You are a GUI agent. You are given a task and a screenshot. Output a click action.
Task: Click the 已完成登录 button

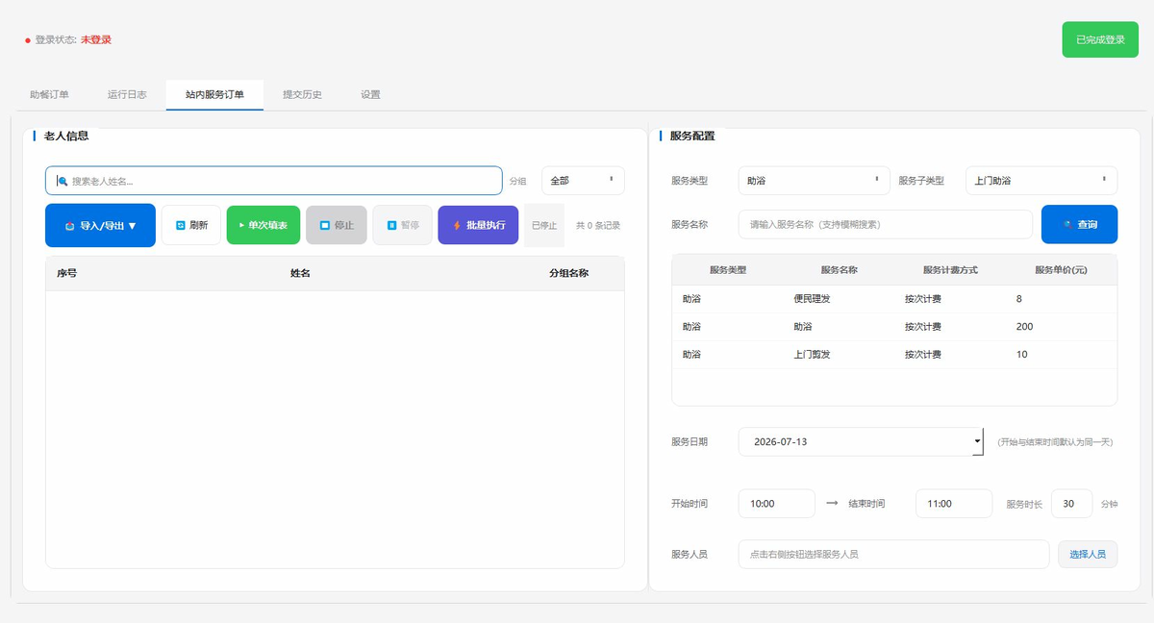pyautogui.click(x=1100, y=39)
